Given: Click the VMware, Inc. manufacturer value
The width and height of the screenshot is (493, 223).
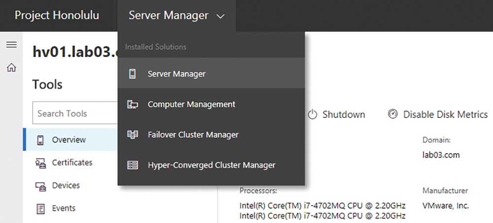Looking at the screenshot, I should pos(446,206).
